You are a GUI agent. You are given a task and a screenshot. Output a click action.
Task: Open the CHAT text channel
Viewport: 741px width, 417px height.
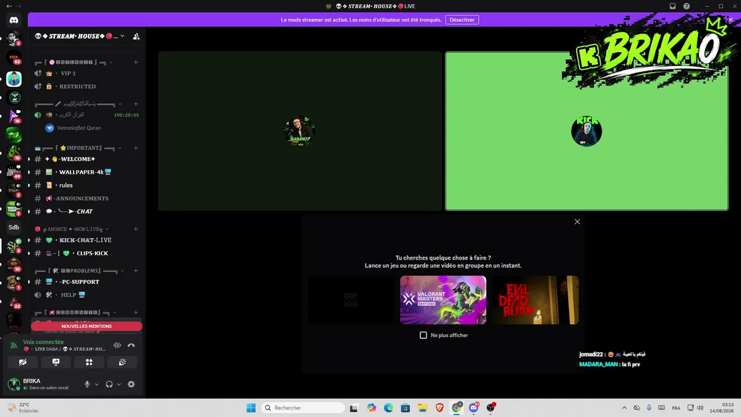pyautogui.click(x=86, y=211)
